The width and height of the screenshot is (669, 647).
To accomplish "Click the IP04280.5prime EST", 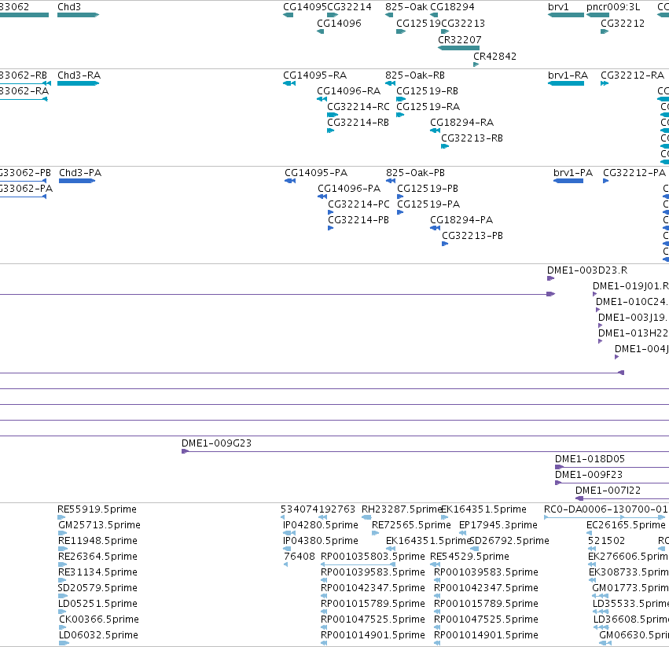I will (x=289, y=534).
